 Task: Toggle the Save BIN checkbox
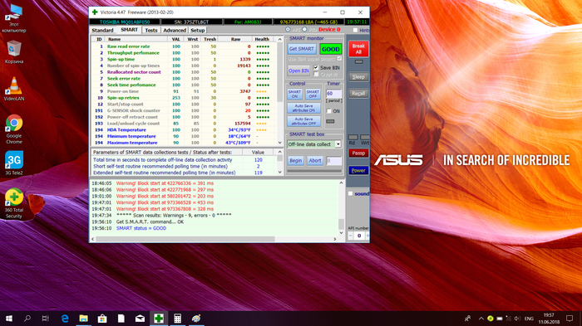pos(316,67)
